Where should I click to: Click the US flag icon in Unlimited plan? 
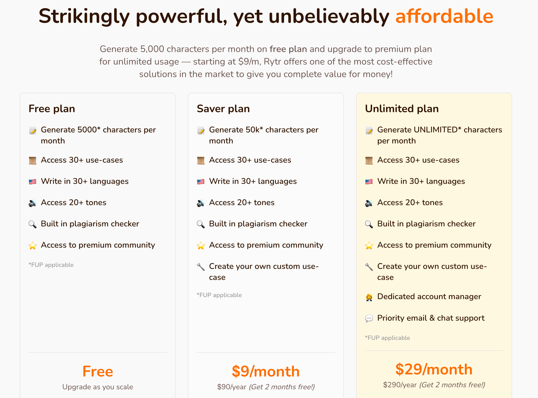point(369,182)
